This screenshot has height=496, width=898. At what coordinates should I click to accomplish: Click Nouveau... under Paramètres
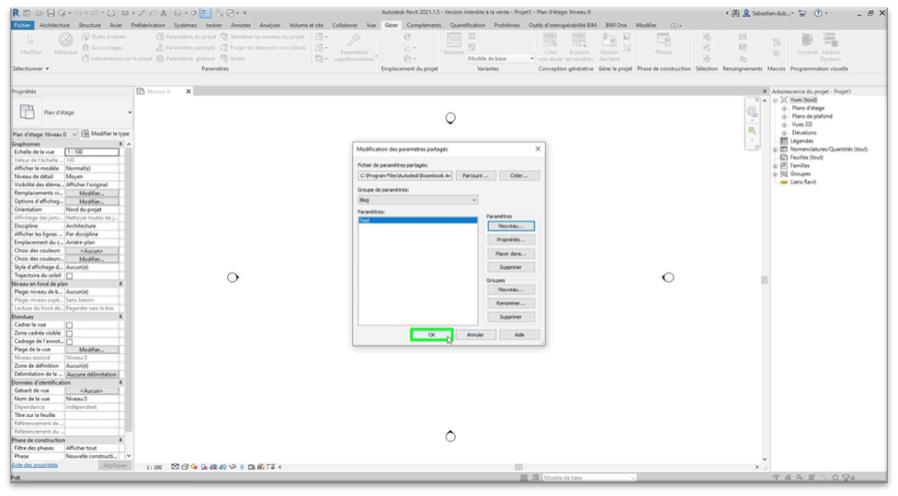coord(511,226)
